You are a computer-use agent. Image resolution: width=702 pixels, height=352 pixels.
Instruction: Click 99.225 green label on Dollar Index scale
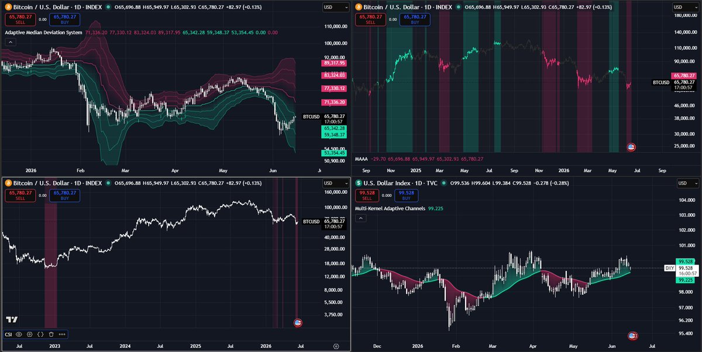686,280
